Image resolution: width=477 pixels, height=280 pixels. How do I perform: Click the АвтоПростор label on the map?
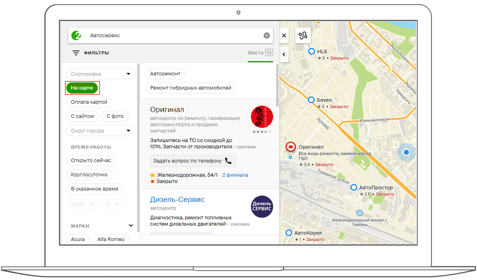[376, 187]
